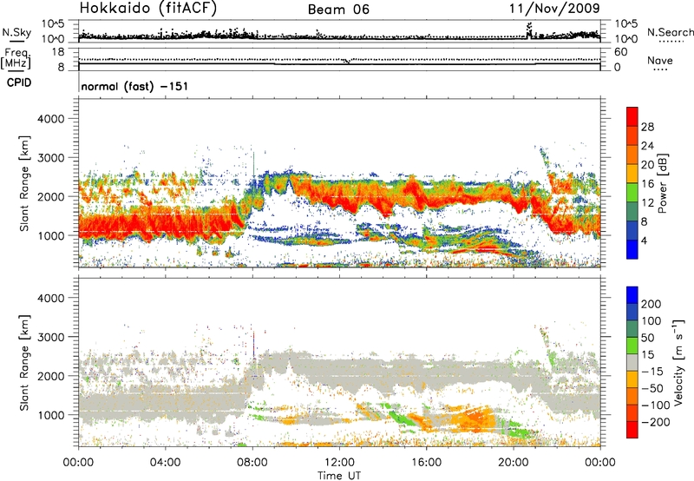Viewport: 694px width, 481px height.
Task: Click the Slant Range label of the velocity panel
Action: click(24, 362)
